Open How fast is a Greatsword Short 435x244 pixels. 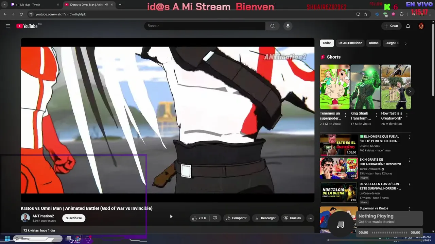point(396,87)
